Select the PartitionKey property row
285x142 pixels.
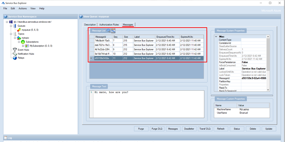click(x=242, y=82)
